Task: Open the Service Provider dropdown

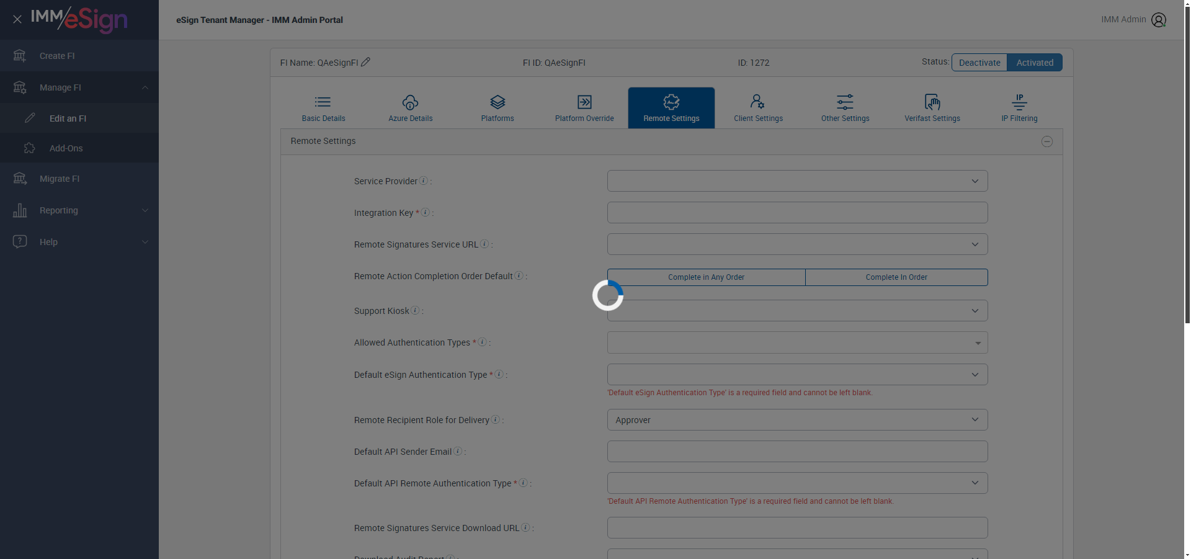Action: point(797,181)
